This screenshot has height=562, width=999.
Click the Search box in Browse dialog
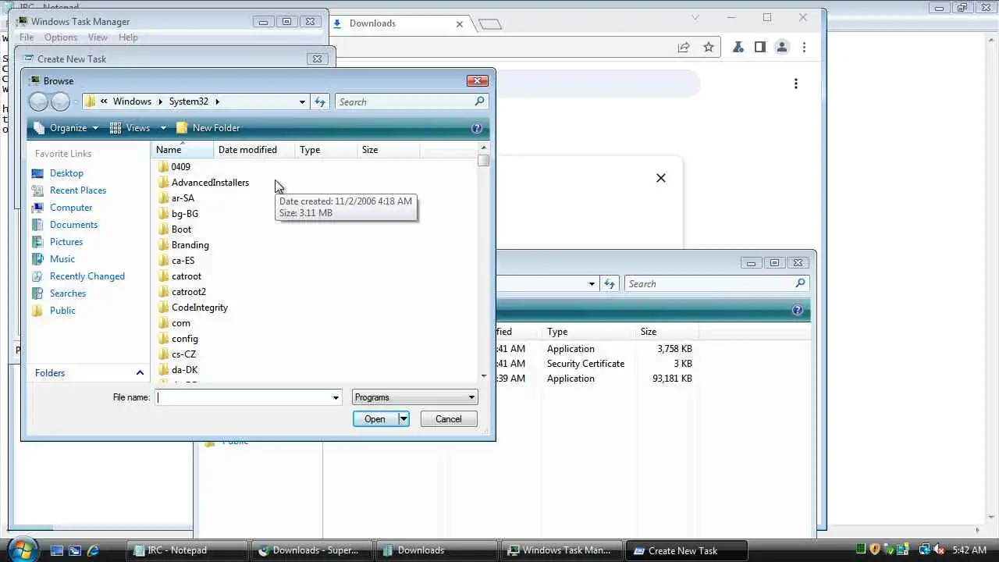pos(404,101)
